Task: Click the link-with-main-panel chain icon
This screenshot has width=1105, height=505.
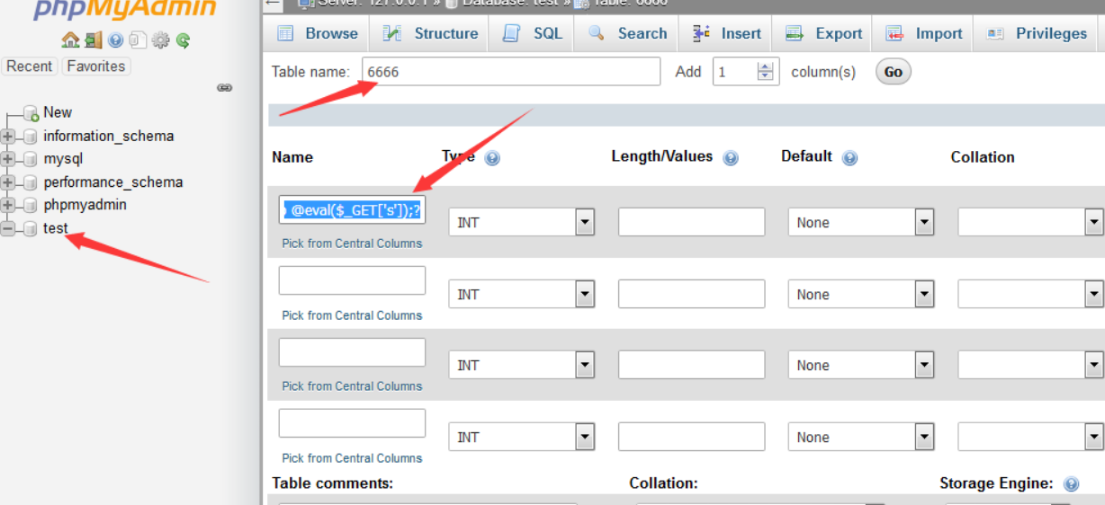Action: coord(225,87)
